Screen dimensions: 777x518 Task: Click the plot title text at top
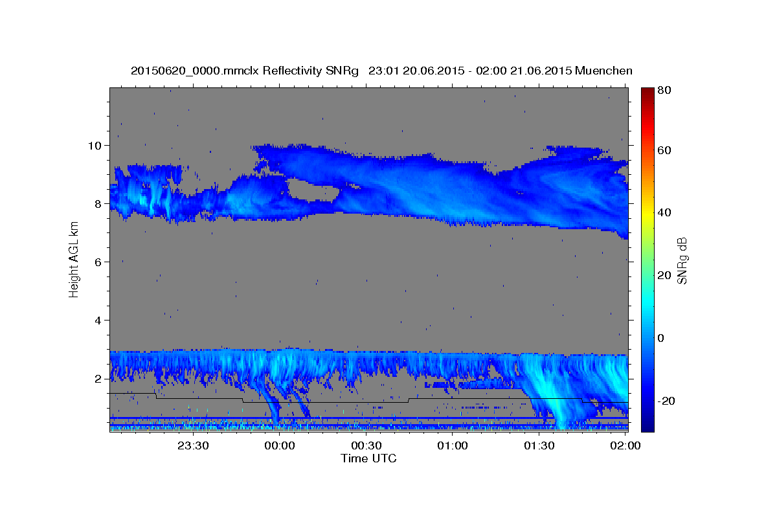coord(381,71)
